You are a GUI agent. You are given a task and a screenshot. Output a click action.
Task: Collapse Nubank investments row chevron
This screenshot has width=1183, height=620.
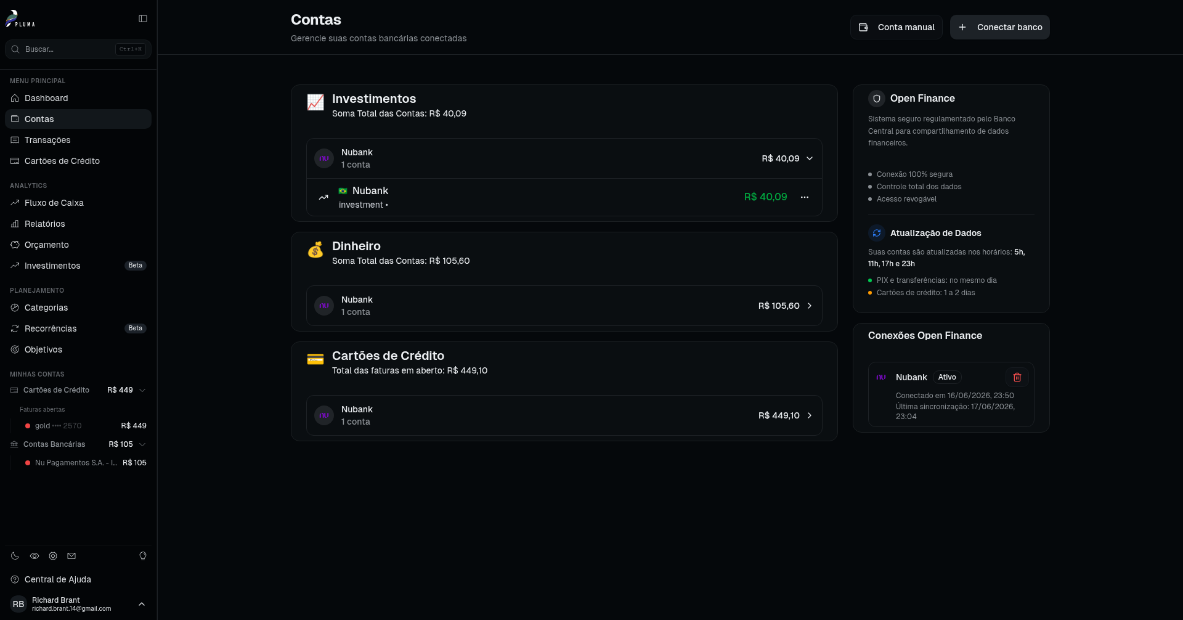[x=810, y=158]
